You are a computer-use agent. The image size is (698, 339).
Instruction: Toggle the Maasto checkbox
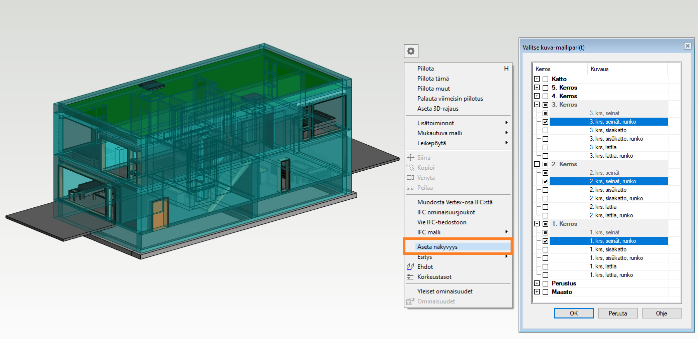click(x=545, y=292)
